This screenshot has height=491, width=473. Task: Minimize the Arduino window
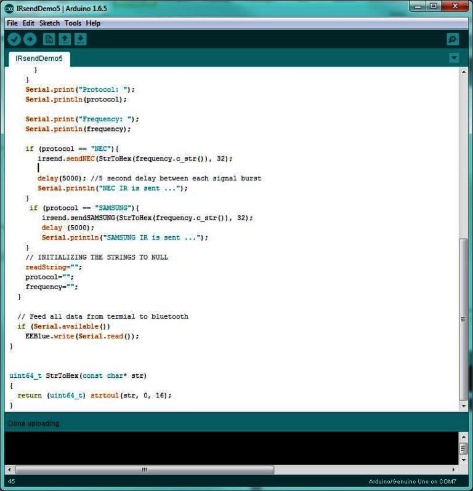(x=418, y=6)
